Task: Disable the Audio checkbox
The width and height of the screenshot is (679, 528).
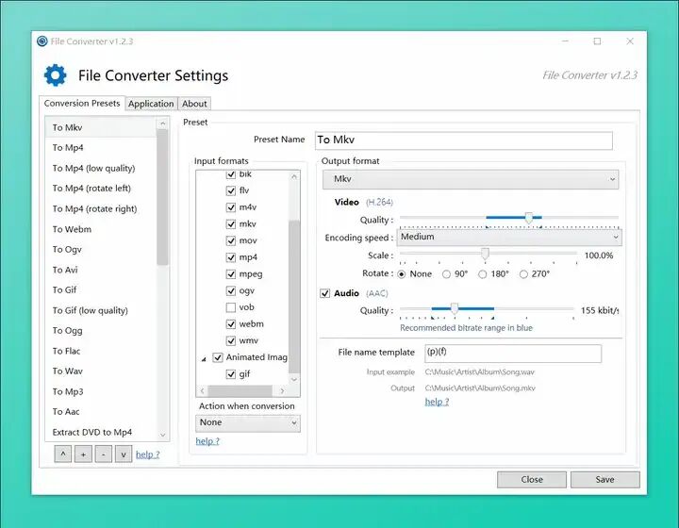Action: tap(324, 293)
